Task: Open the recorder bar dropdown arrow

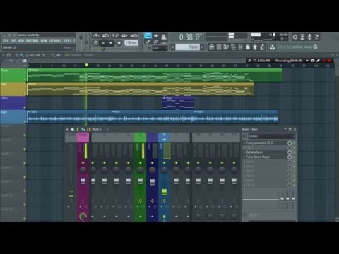Action: point(307,61)
